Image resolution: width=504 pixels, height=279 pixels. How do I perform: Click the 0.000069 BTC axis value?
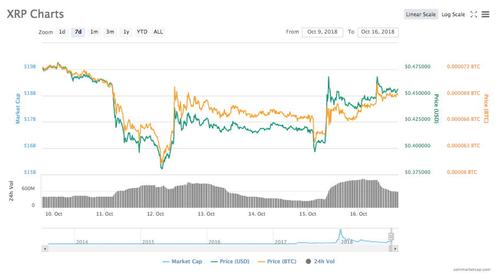463,93
